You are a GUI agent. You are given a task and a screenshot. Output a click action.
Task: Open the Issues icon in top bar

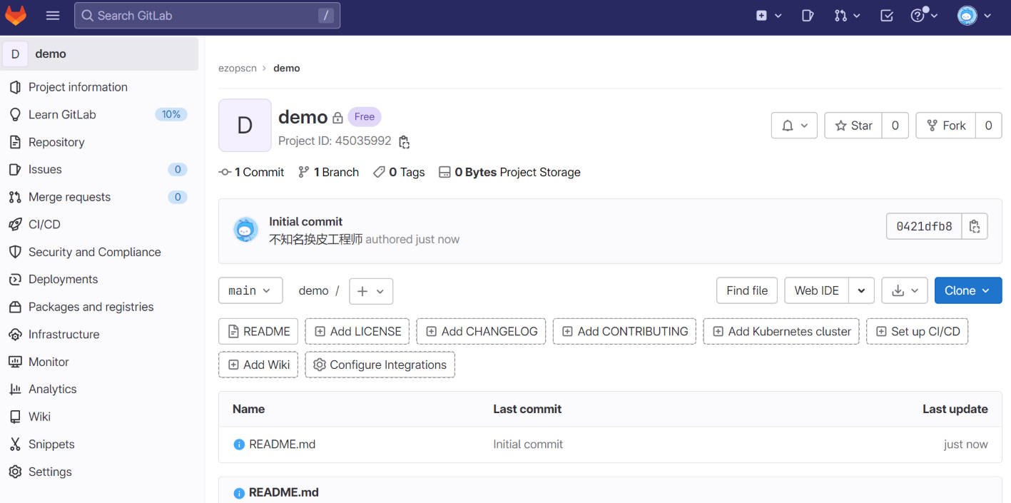808,16
